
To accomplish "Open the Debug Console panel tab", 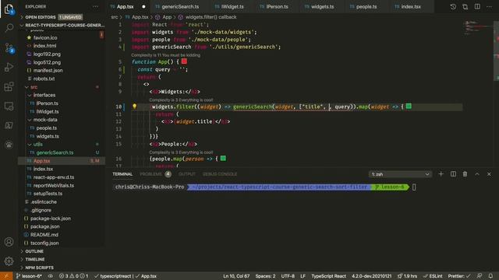I will [x=220, y=174].
